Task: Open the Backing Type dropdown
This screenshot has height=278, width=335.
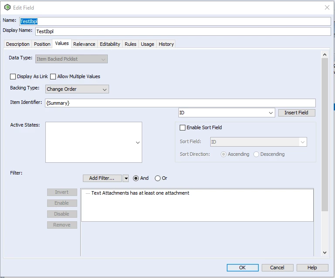Action: coord(77,89)
